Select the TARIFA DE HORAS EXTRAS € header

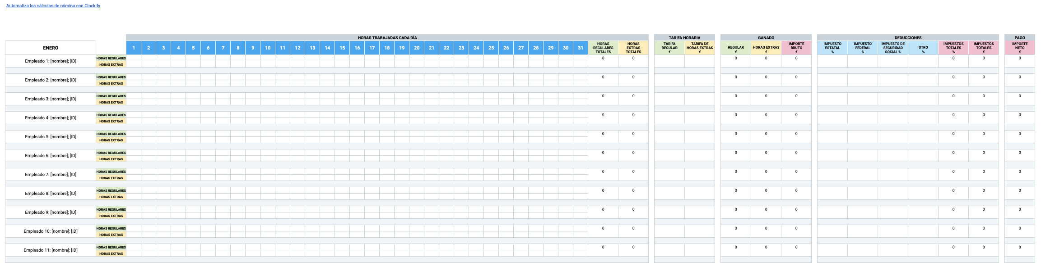pos(700,48)
